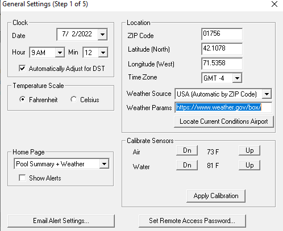The image size is (283, 231).
Task: Expand the Min dropdown showing 12
Action: click(x=103, y=52)
